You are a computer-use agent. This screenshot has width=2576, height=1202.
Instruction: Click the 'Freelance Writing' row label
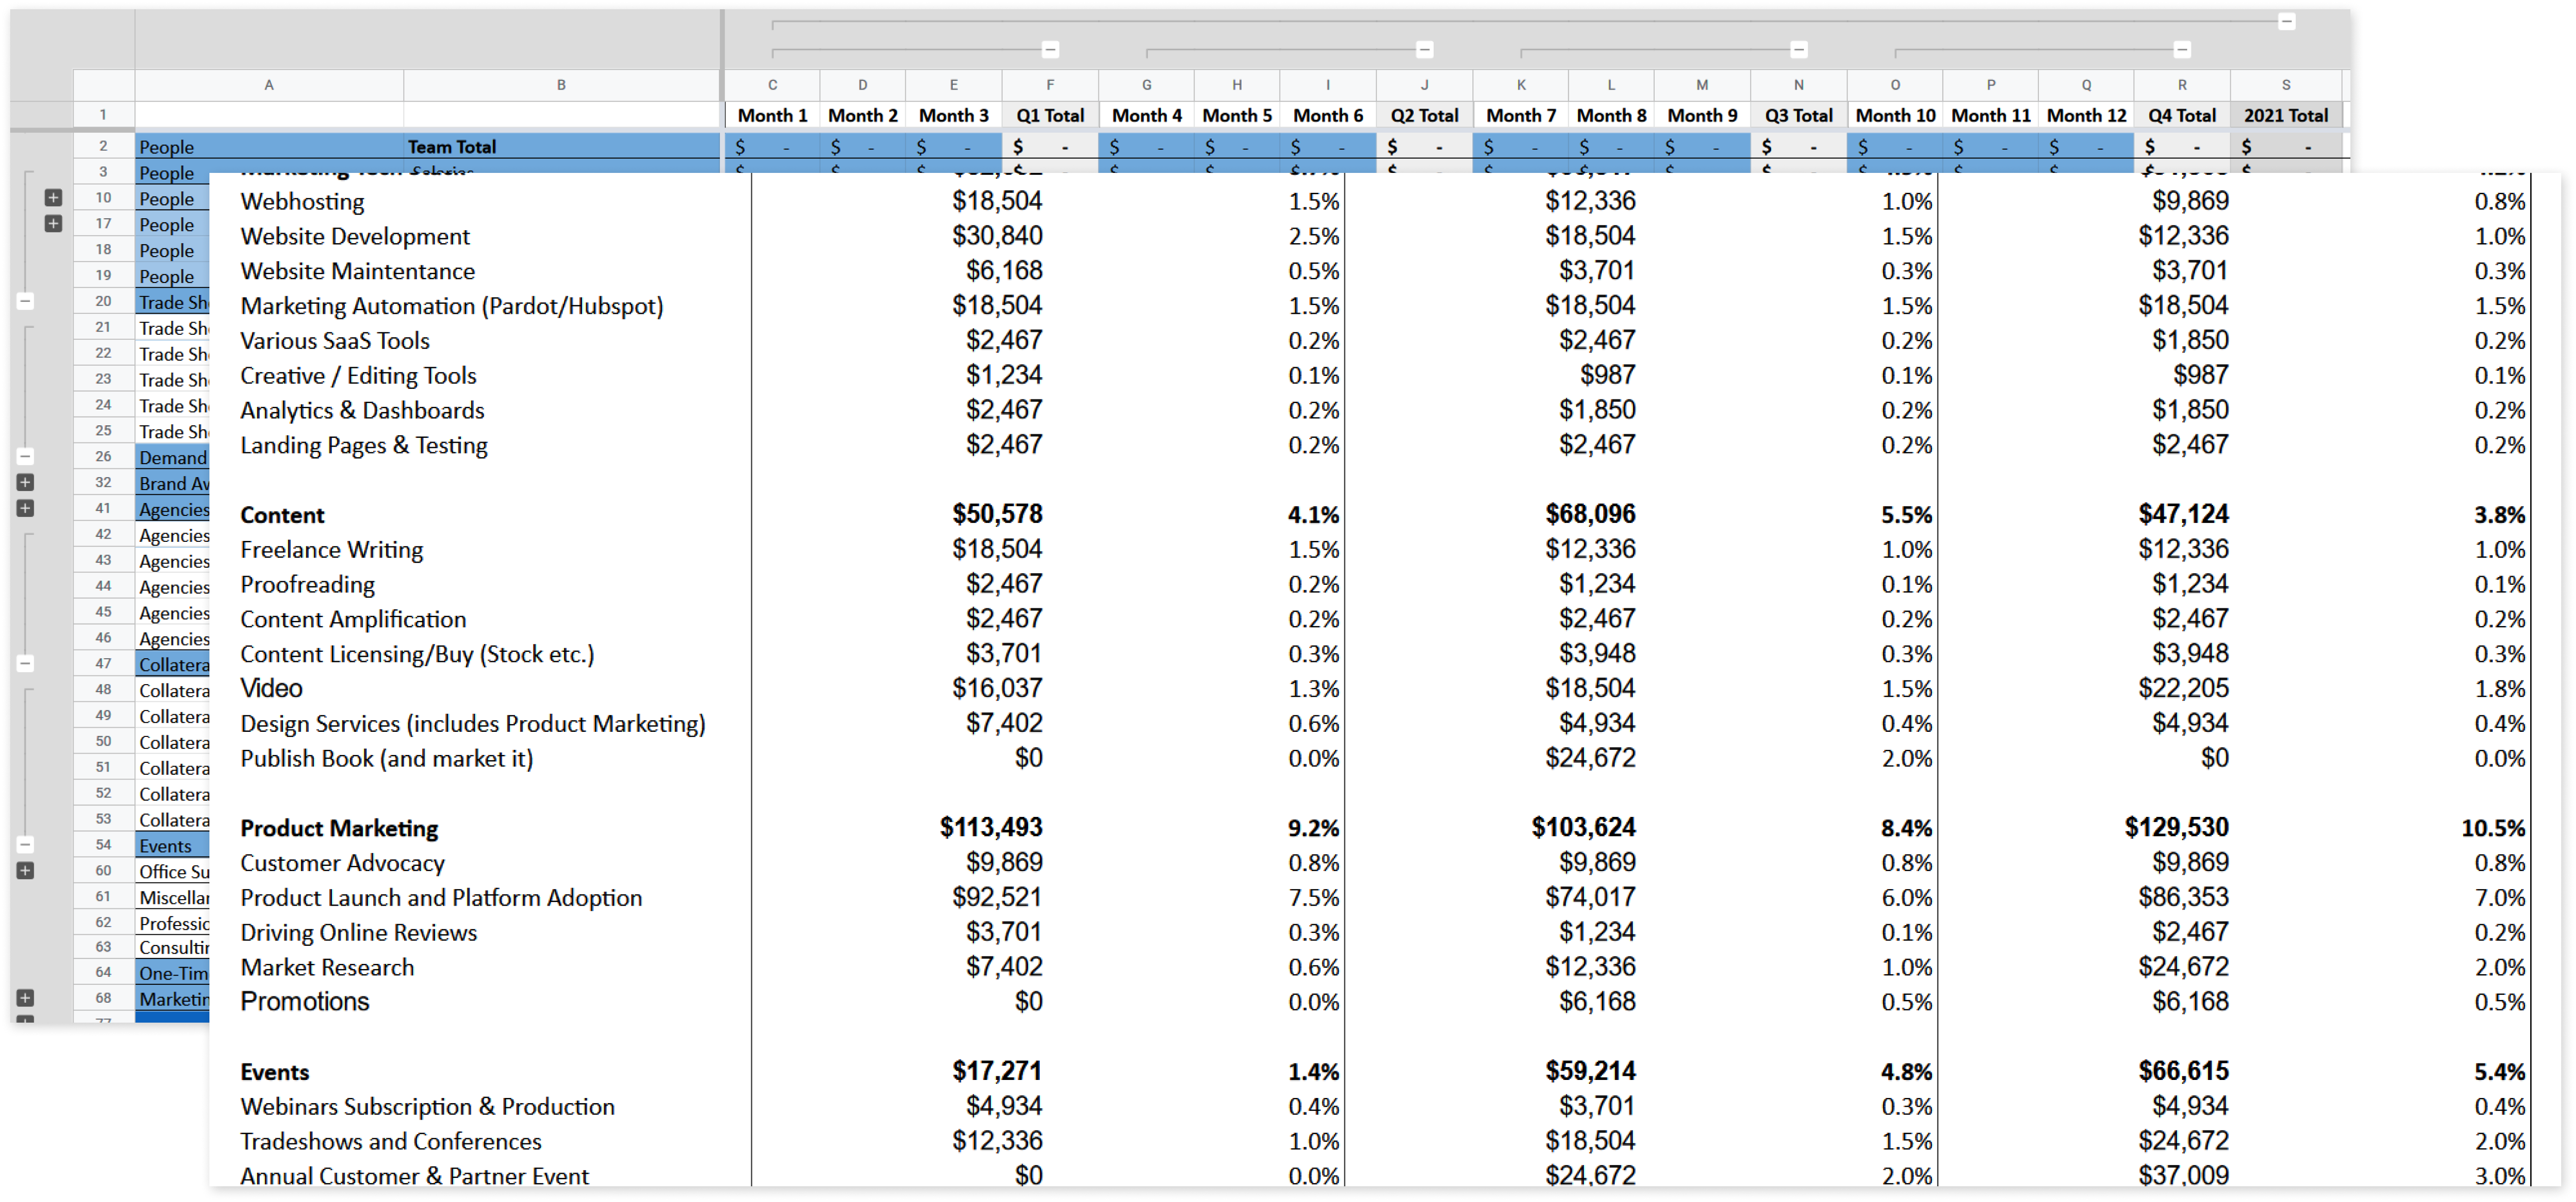tap(331, 550)
